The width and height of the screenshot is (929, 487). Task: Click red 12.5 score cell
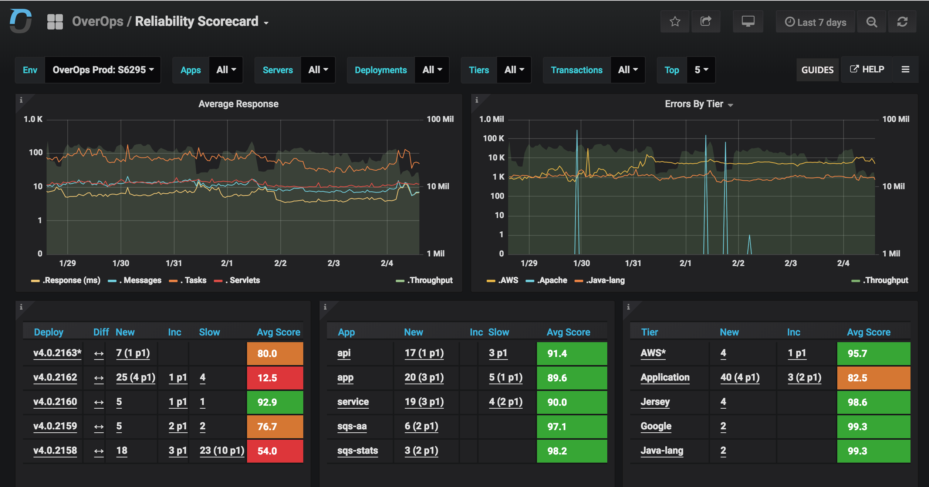(x=275, y=378)
